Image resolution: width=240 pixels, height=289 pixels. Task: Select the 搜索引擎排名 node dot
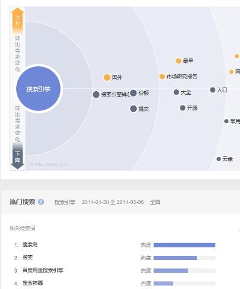[x=96, y=94]
